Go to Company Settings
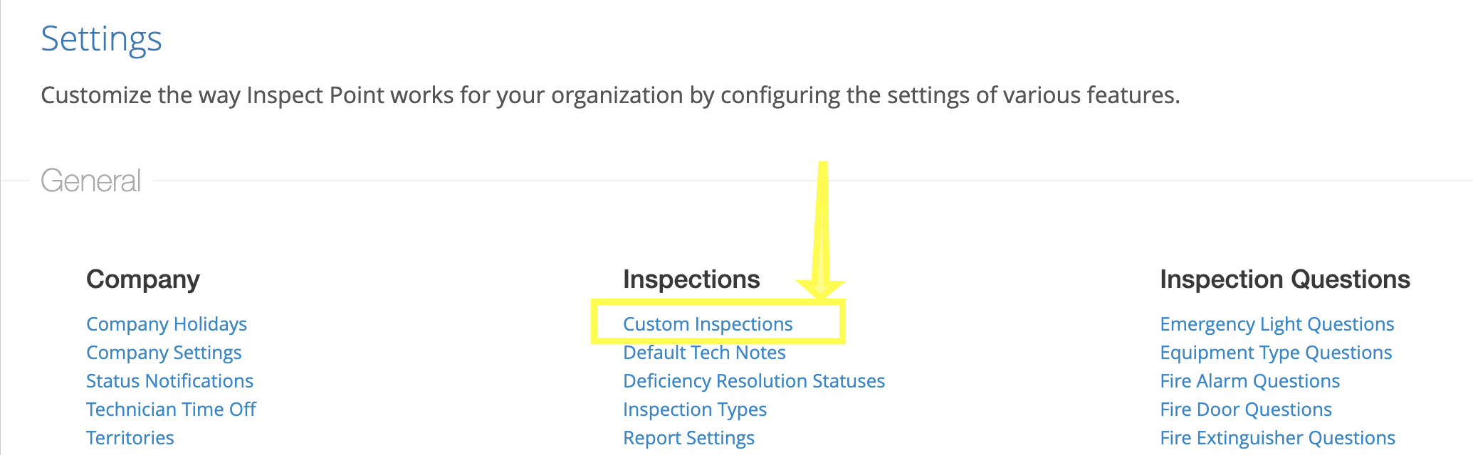This screenshot has width=1473, height=455. click(x=164, y=353)
